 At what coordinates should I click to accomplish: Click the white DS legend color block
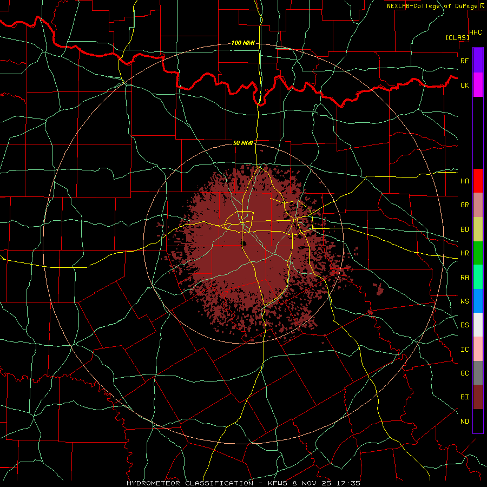tap(478, 325)
